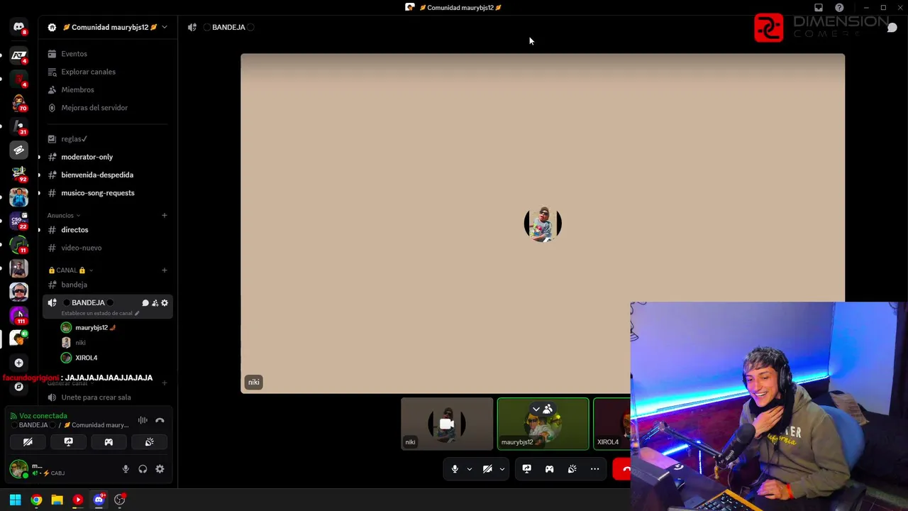The image size is (908, 511).
Task: Open the server with the 70 badge
Action: [x=19, y=102]
